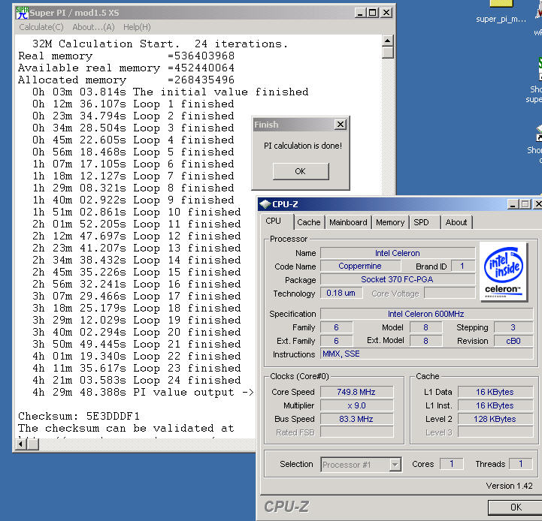
Task: Click the Real memory =536403968 line
Action: tap(126, 56)
